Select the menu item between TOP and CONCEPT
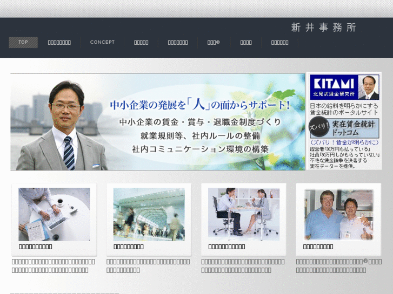Viewport: 393px width, 294px height. [59, 43]
